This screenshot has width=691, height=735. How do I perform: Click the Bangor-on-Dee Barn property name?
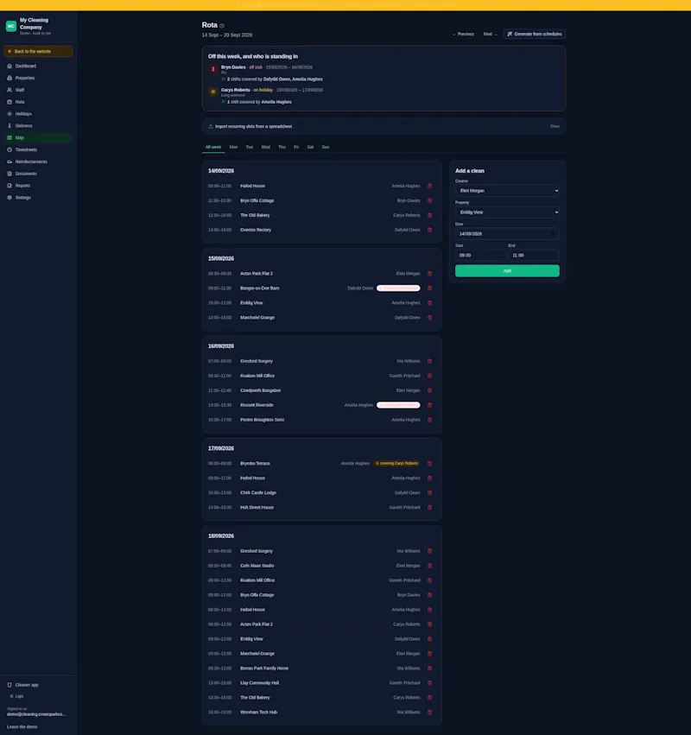(260, 288)
